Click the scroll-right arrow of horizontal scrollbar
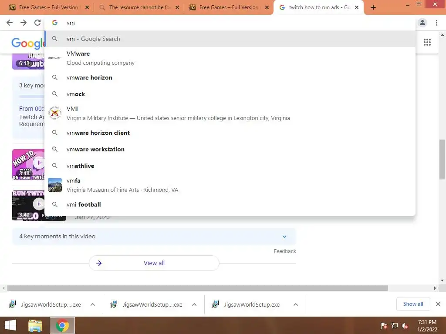 435,288
